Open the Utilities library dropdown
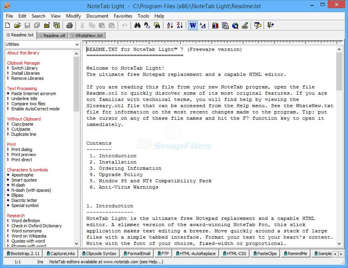Viewport: 348px width, 268px height. click(42, 45)
